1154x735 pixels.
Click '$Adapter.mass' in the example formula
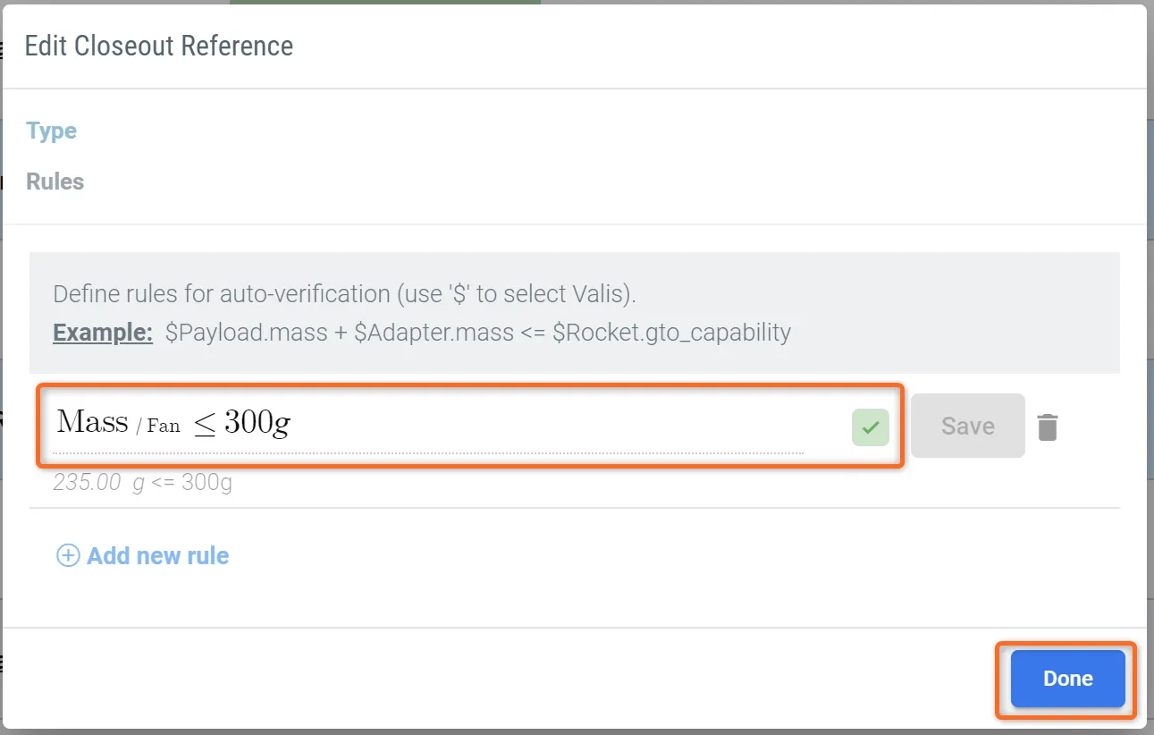click(434, 333)
